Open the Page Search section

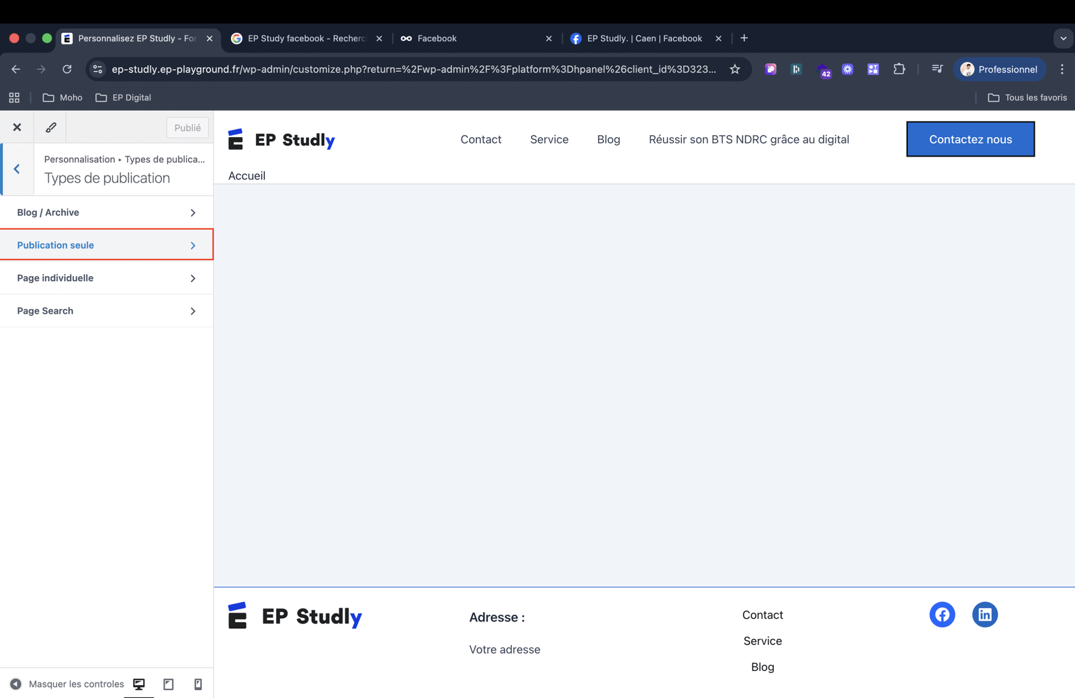tap(106, 311)
